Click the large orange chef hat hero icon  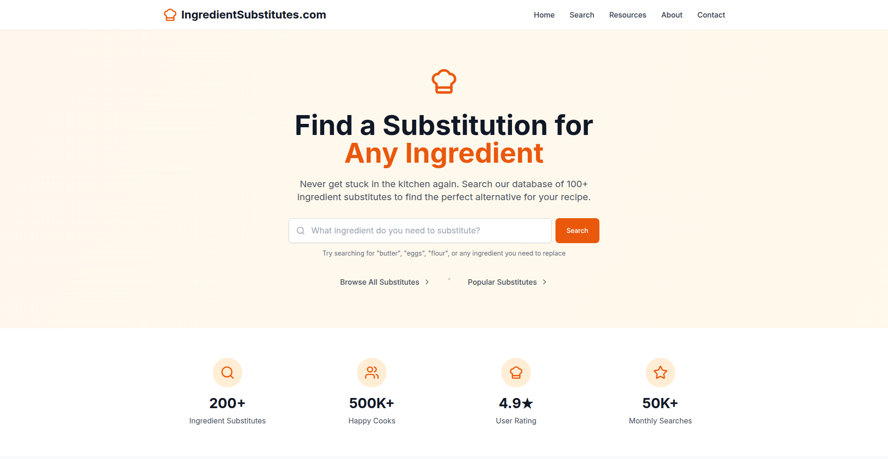pyautogui.click(x=444, y=81)
